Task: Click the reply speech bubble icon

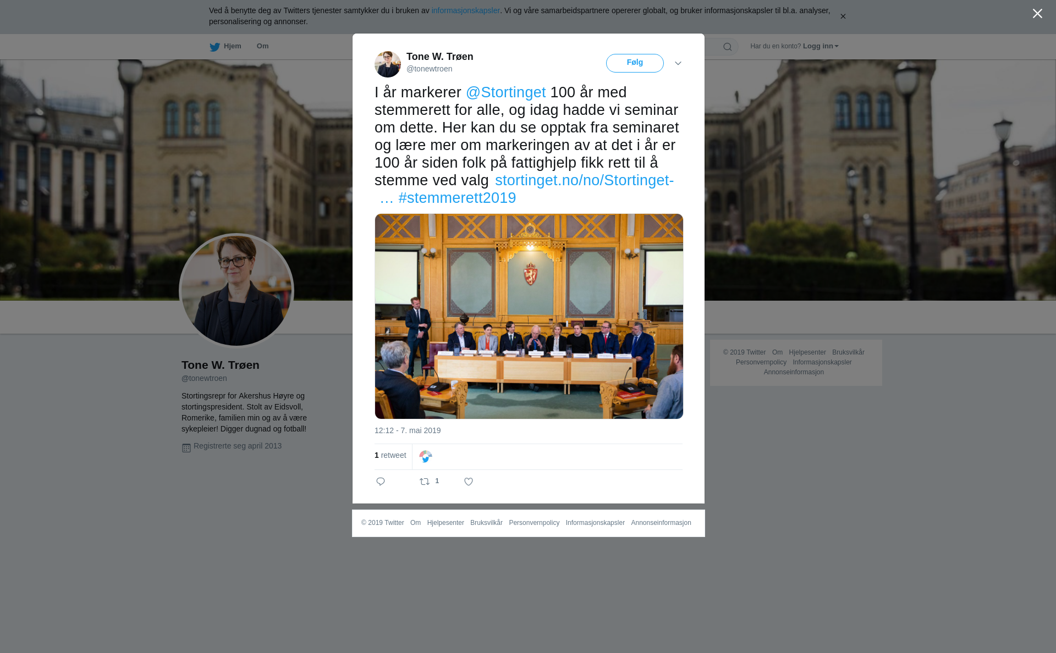Action: click(x=381, y=482)
